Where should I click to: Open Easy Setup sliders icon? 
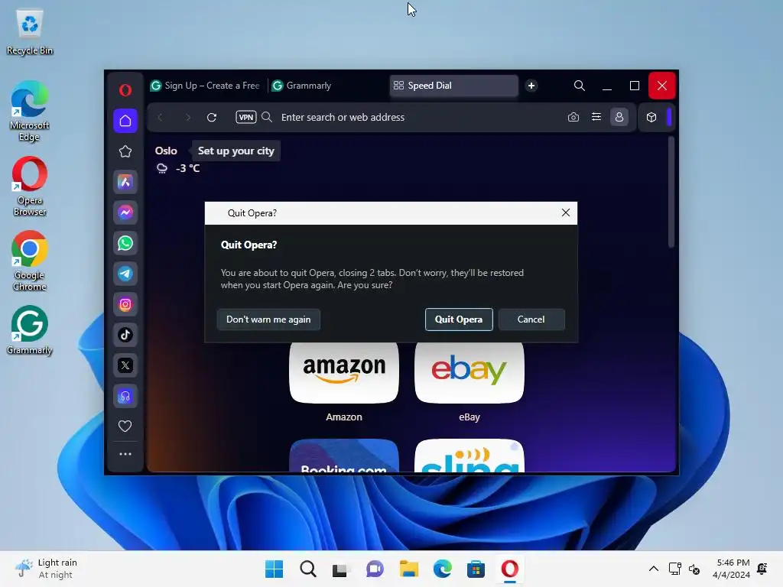coord(596,117)
